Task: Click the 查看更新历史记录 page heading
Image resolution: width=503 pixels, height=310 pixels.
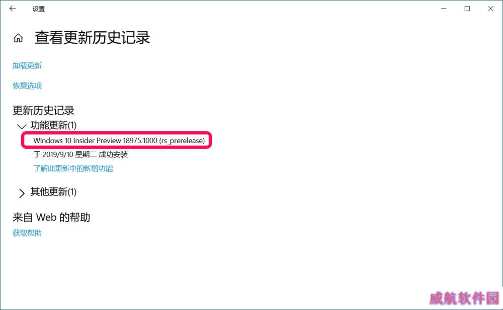Action: [93, 38]
